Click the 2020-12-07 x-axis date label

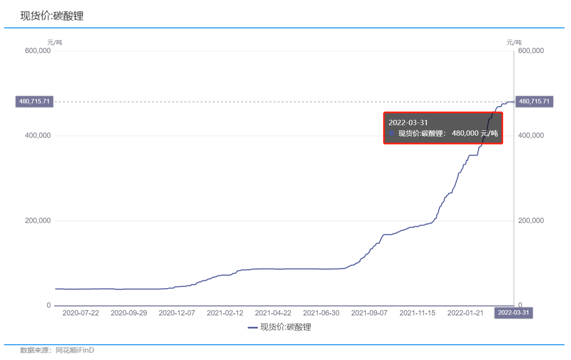[x=177, y=313]
